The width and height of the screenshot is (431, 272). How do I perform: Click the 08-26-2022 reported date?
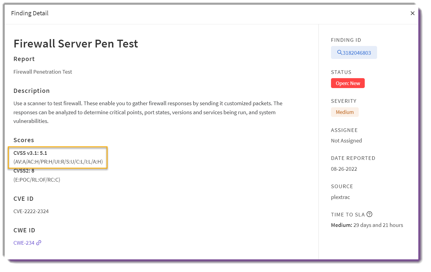tap(344, 169)
